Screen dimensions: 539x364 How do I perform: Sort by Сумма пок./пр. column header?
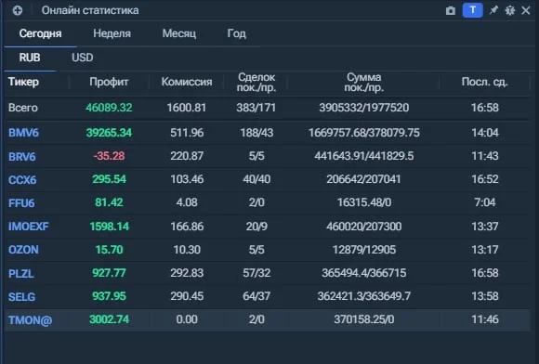[363, 82]
